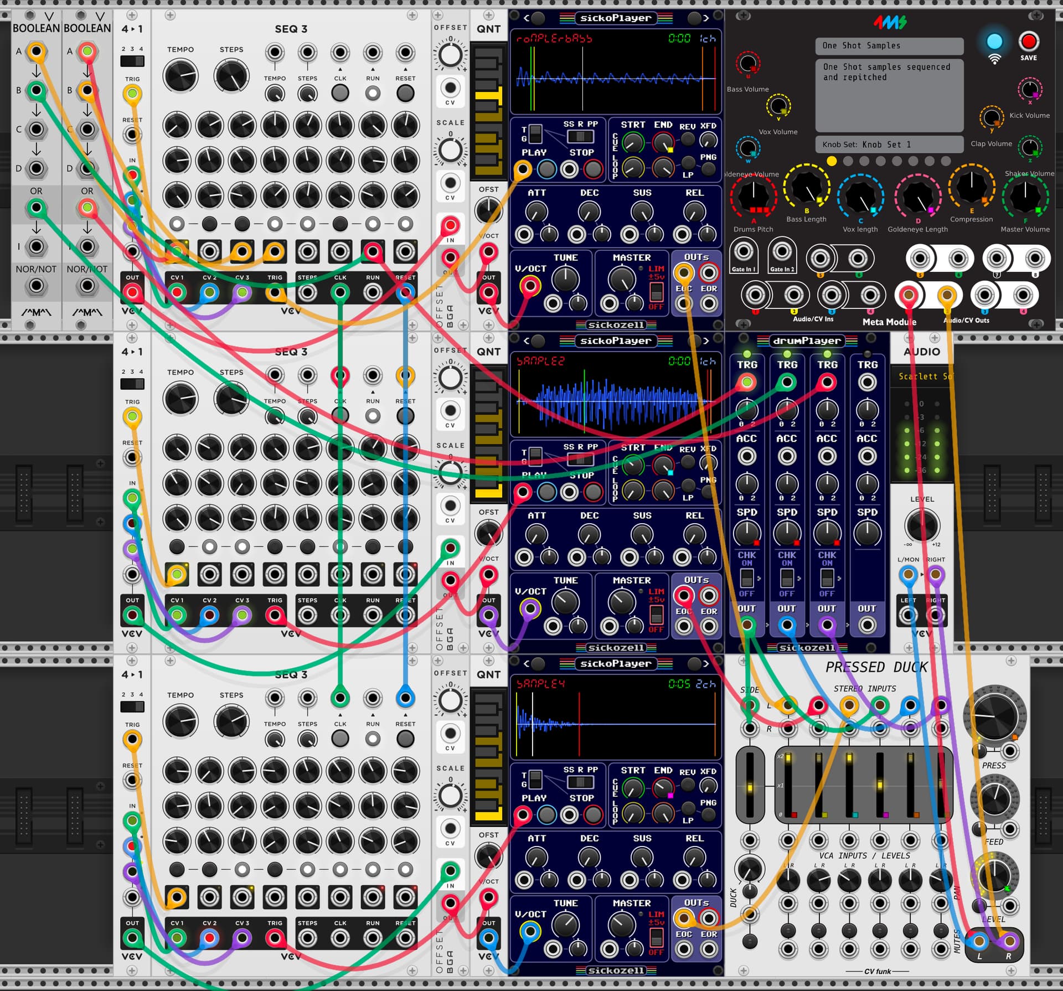Click the glowing blue wifi button
Viewport: 1063px width, 991px height.
coord(994,42)
